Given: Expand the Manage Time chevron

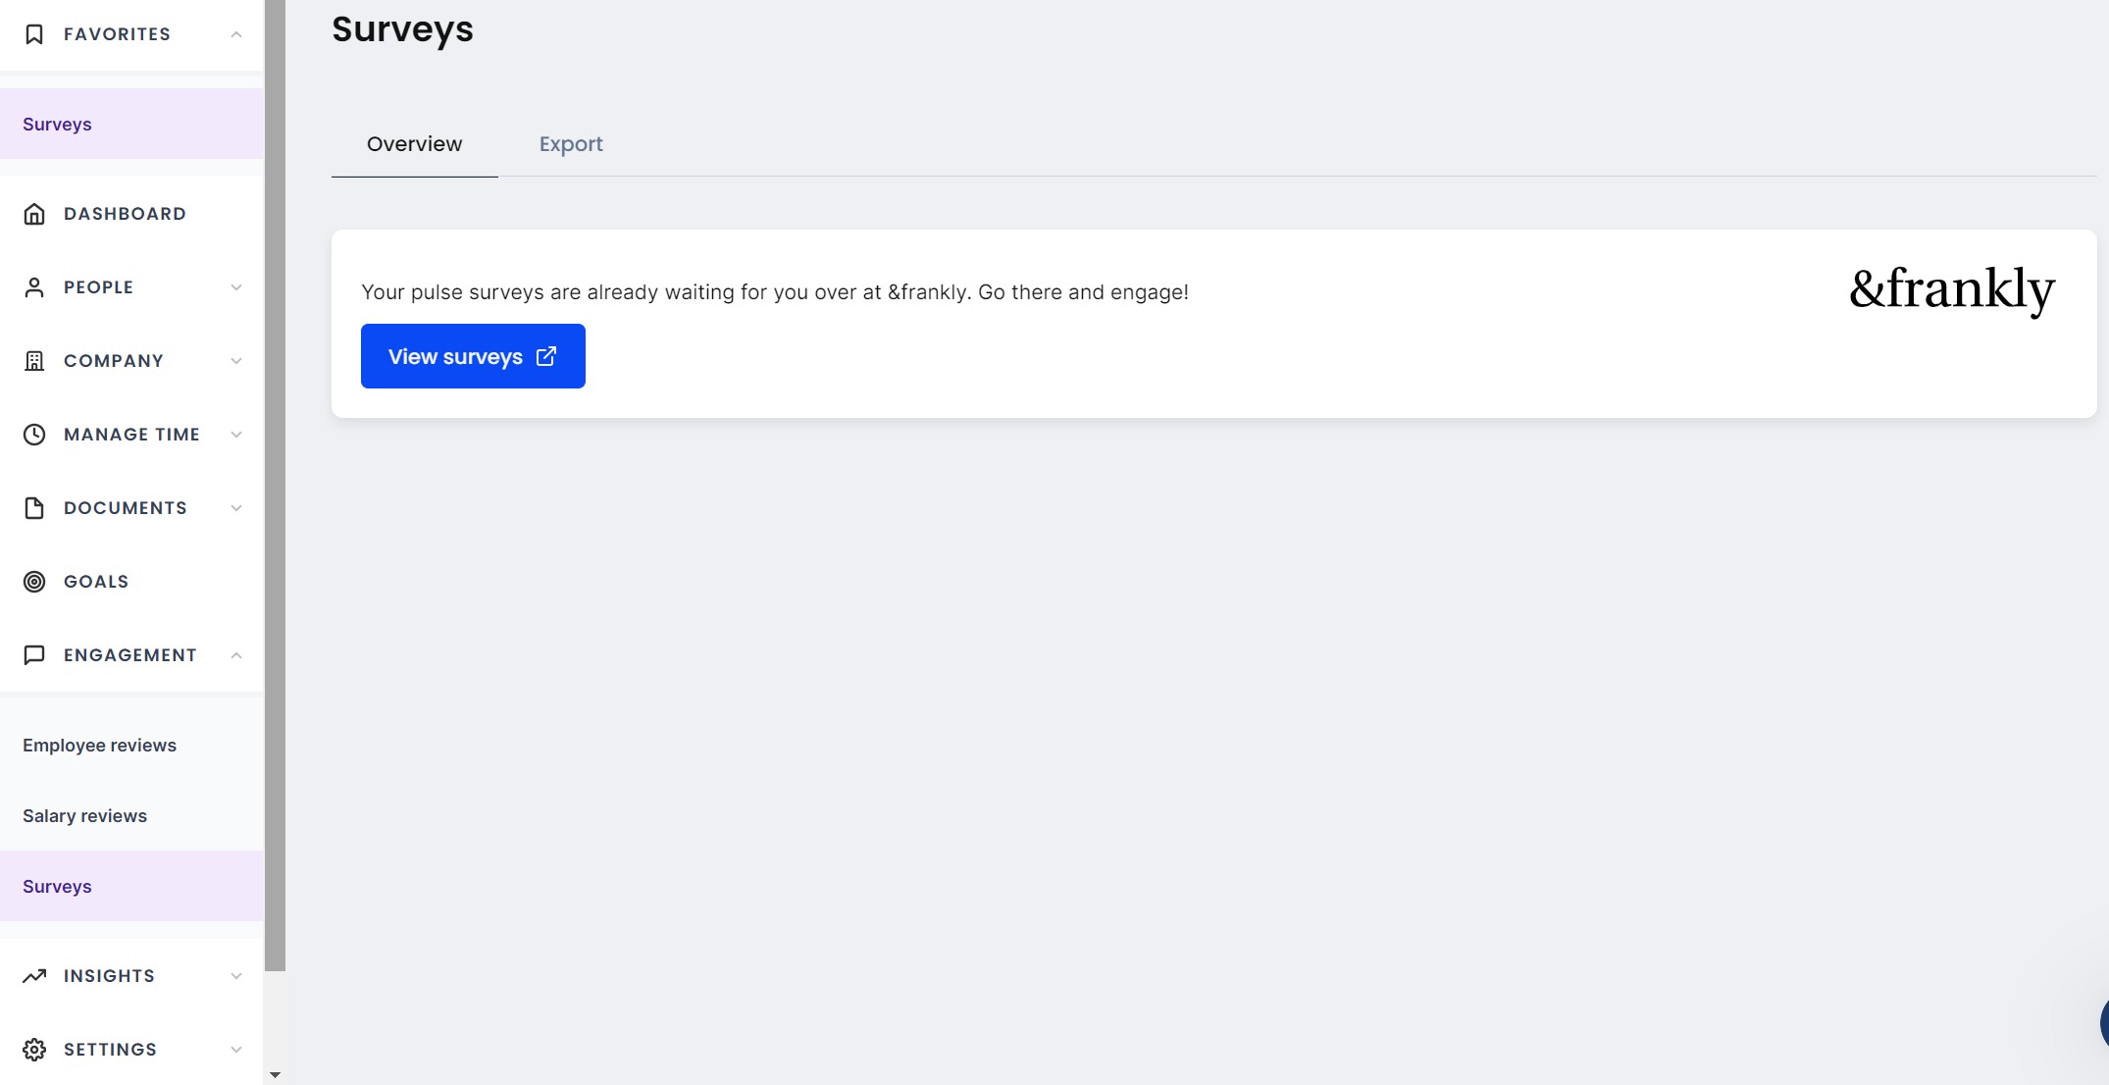Looking at the screenshot, I should [x=236, y=435].
